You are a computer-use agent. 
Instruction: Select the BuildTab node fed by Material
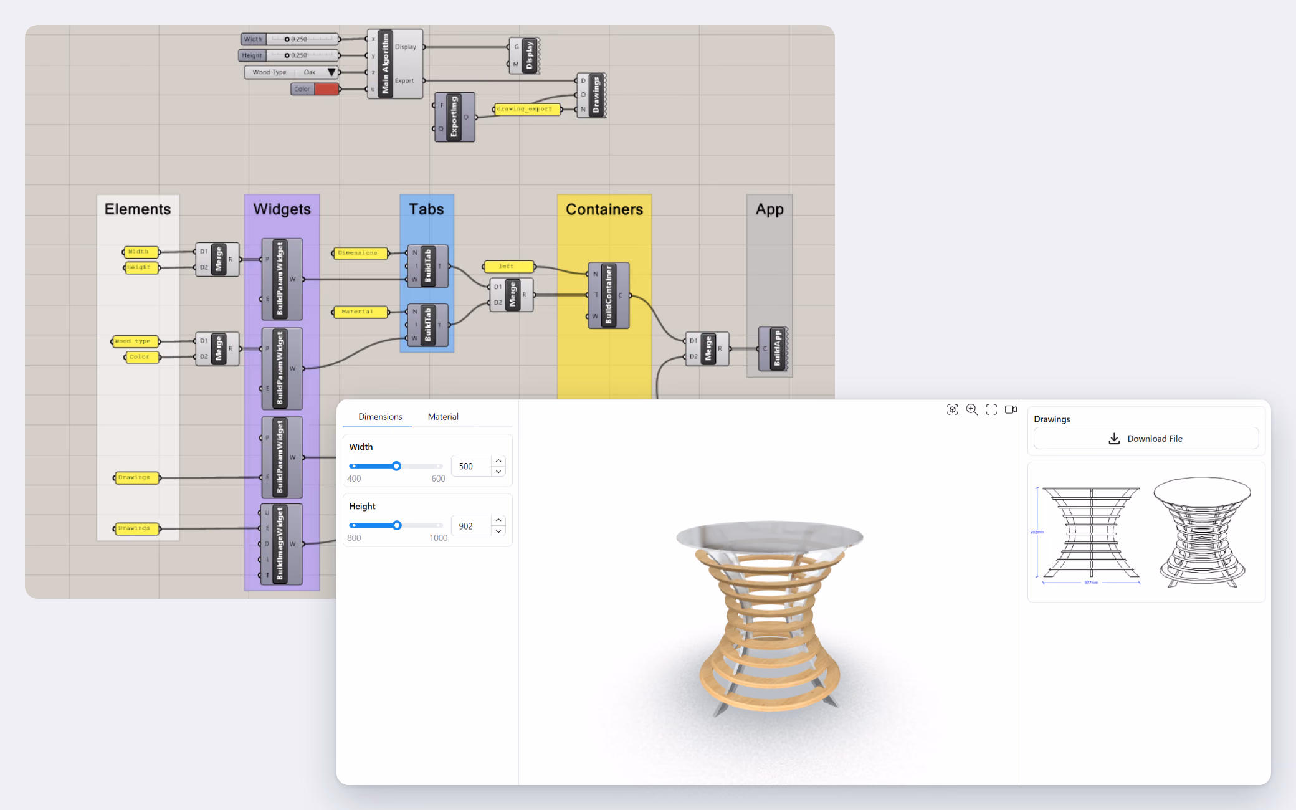[x=427, y=325]
